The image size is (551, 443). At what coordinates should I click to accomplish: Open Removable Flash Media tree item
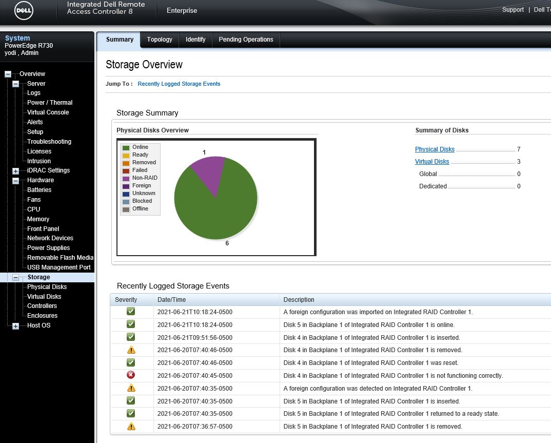click(x=61, y=258)
